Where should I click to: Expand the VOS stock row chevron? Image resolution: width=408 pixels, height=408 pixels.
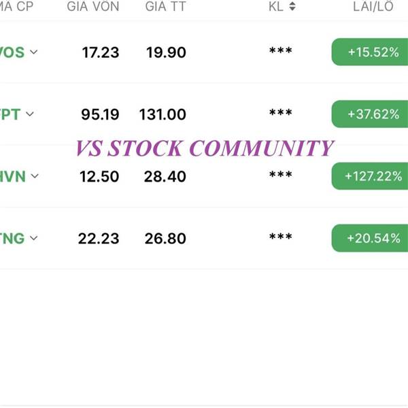click(33, 52)
